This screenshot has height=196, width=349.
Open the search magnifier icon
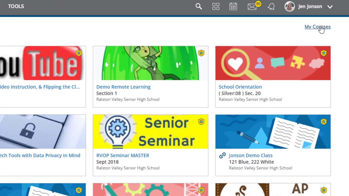pyautogui.click(x=199, y=7)
